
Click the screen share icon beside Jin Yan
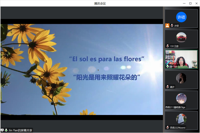point(2,130)
